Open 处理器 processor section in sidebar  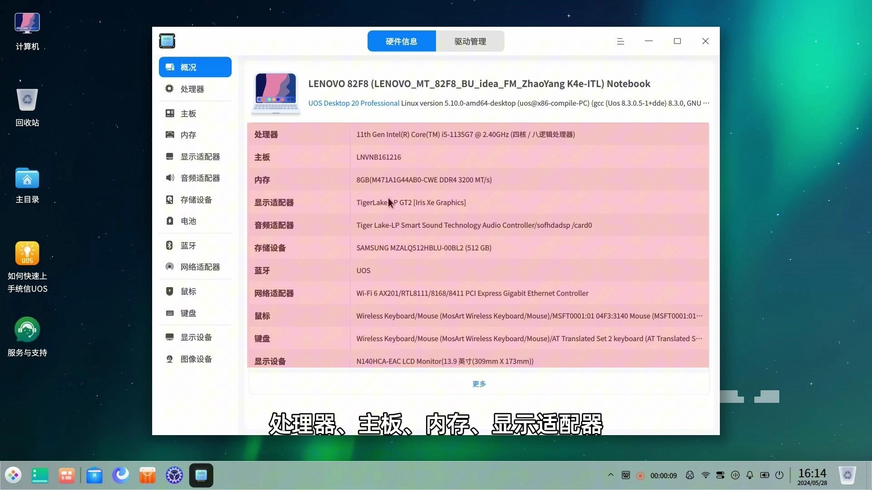click(x=195, y=89)
